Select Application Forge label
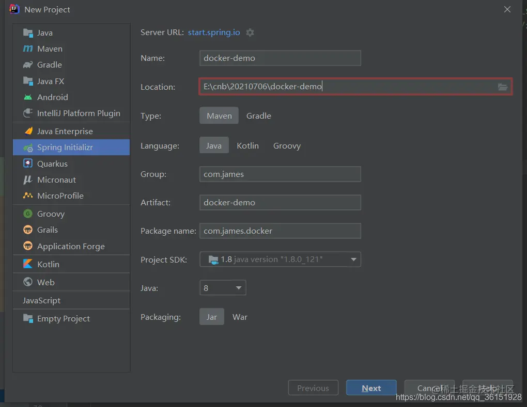 tap(71, 246)
